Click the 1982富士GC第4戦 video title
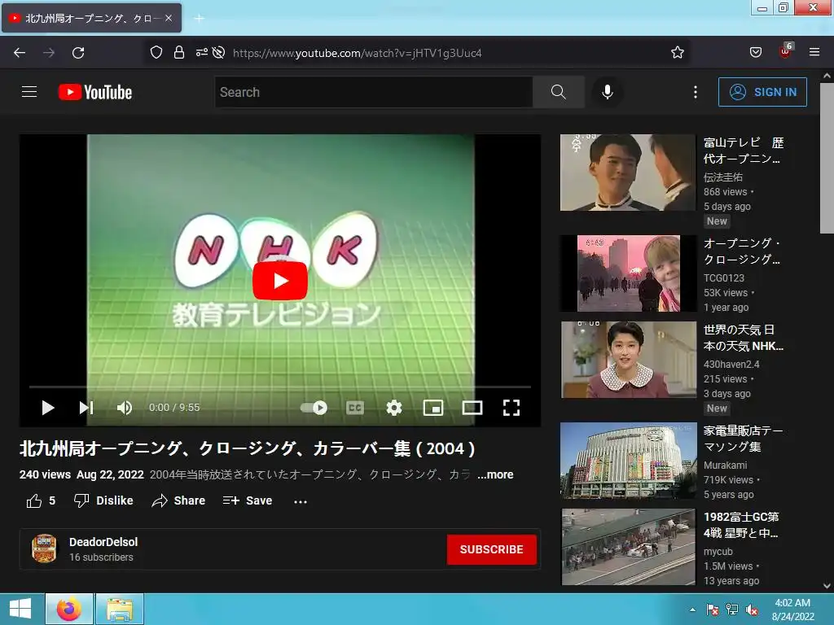 point(741,525)
